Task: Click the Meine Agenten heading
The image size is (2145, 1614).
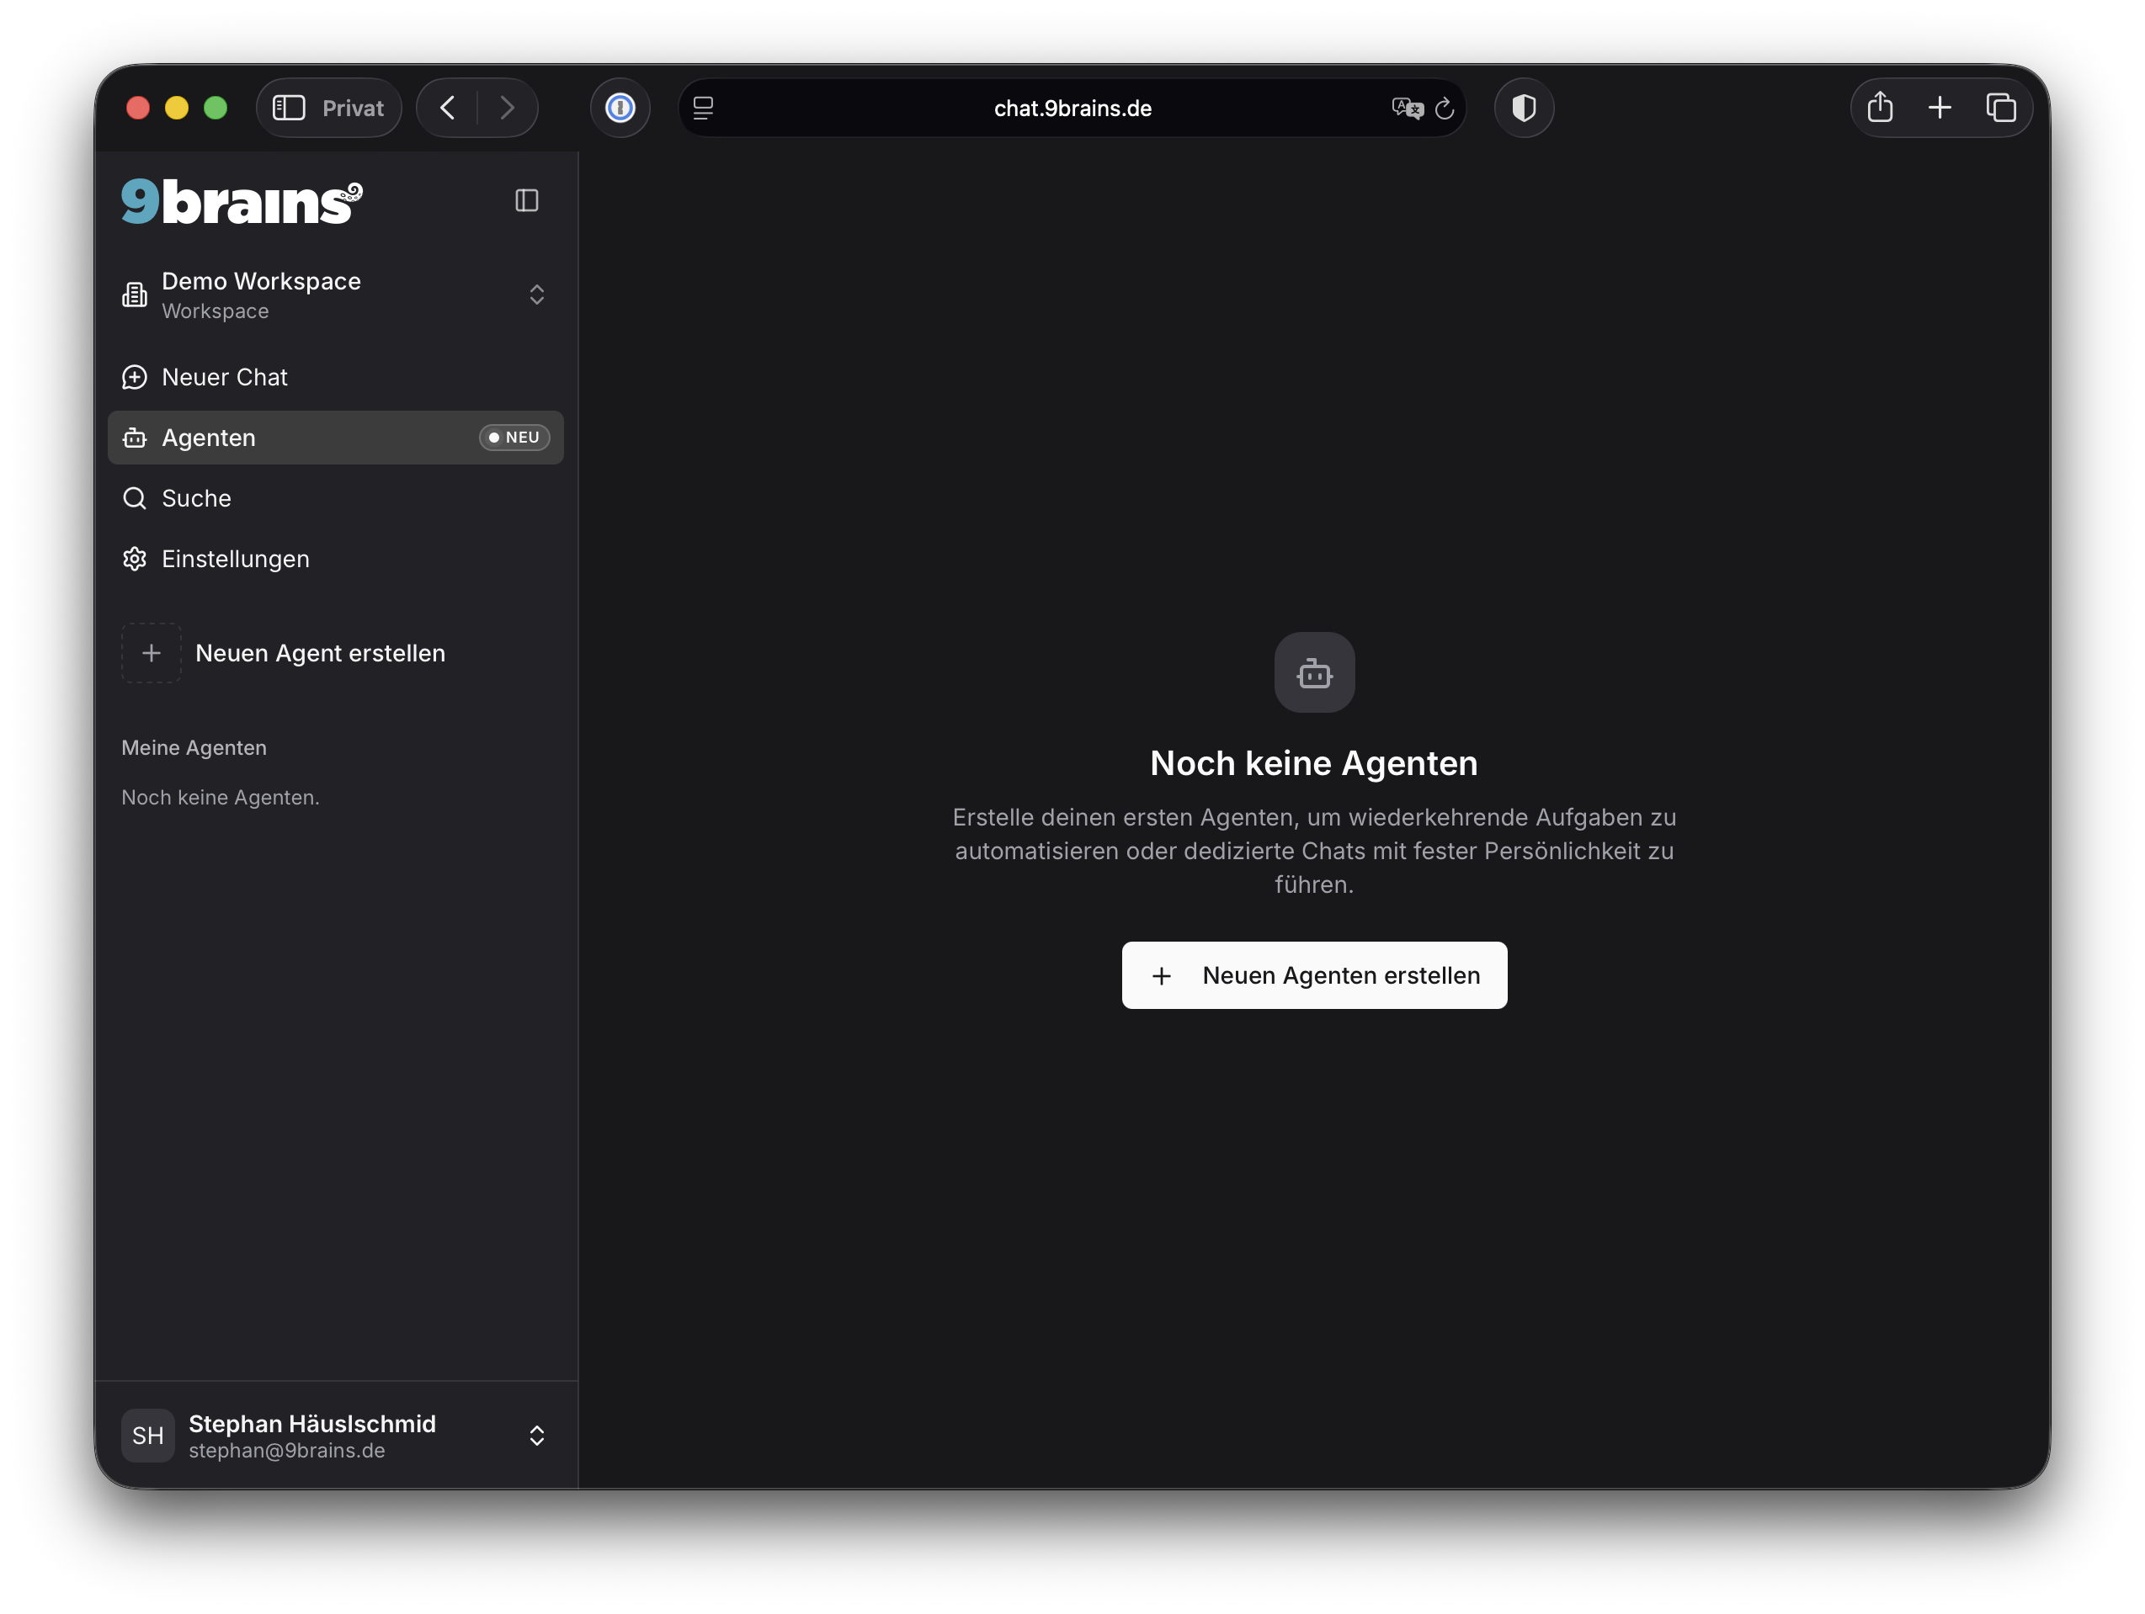Action: (194, 747)
